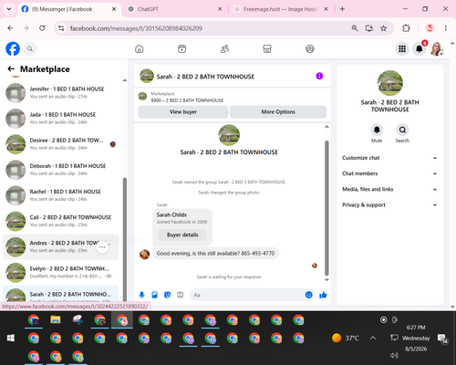456x365 pixels.
Task: Go to the Home feed icon
Action: pos(140,48)
